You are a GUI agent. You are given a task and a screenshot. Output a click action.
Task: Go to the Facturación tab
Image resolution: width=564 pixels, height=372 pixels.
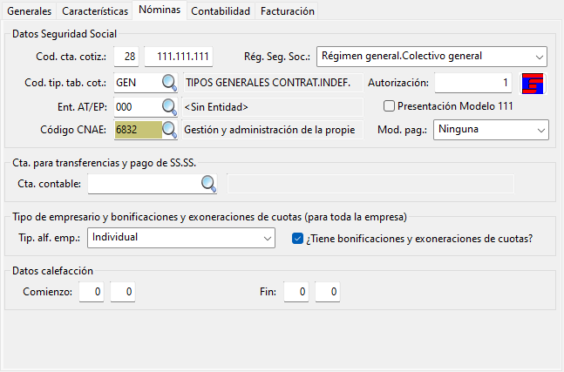coord(288,11)
